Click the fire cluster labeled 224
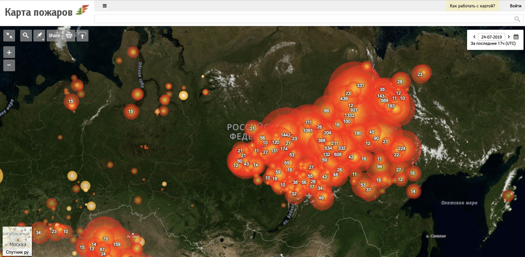This screenshot has height=257, width=525. (x=401, y=149)
